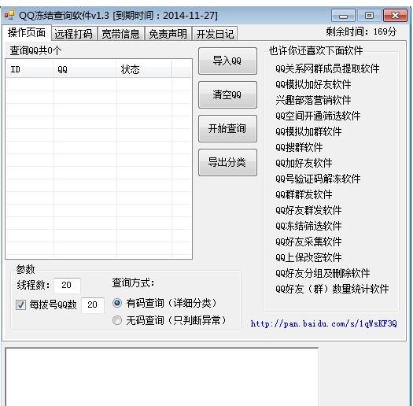Screen dimensions: 413x406
Task: Open QQ关系网群成员提取软件 link
Action: [327, 69]
